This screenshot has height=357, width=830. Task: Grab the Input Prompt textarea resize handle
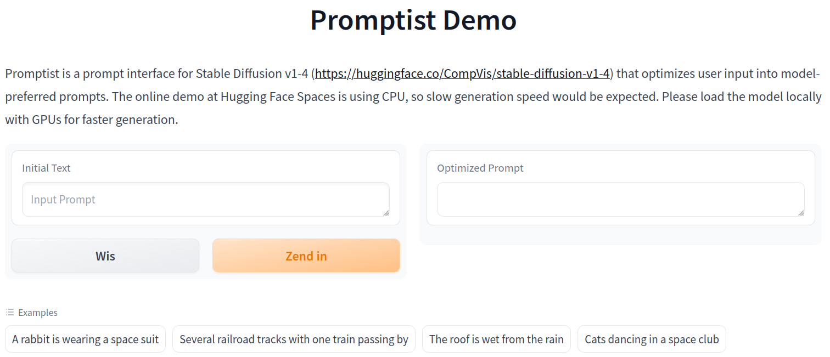(x=386, y=213)
